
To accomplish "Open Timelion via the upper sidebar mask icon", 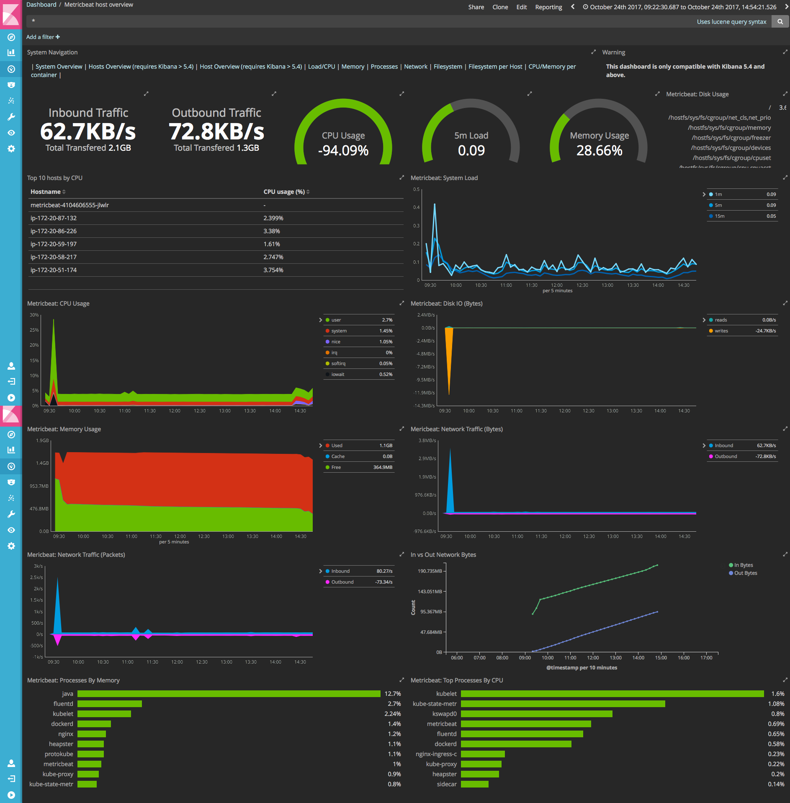I will click(x=11, y=85).
